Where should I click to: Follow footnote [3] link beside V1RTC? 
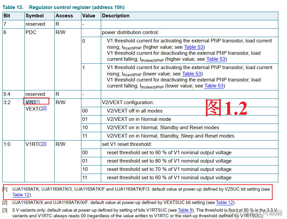(44, 144)
